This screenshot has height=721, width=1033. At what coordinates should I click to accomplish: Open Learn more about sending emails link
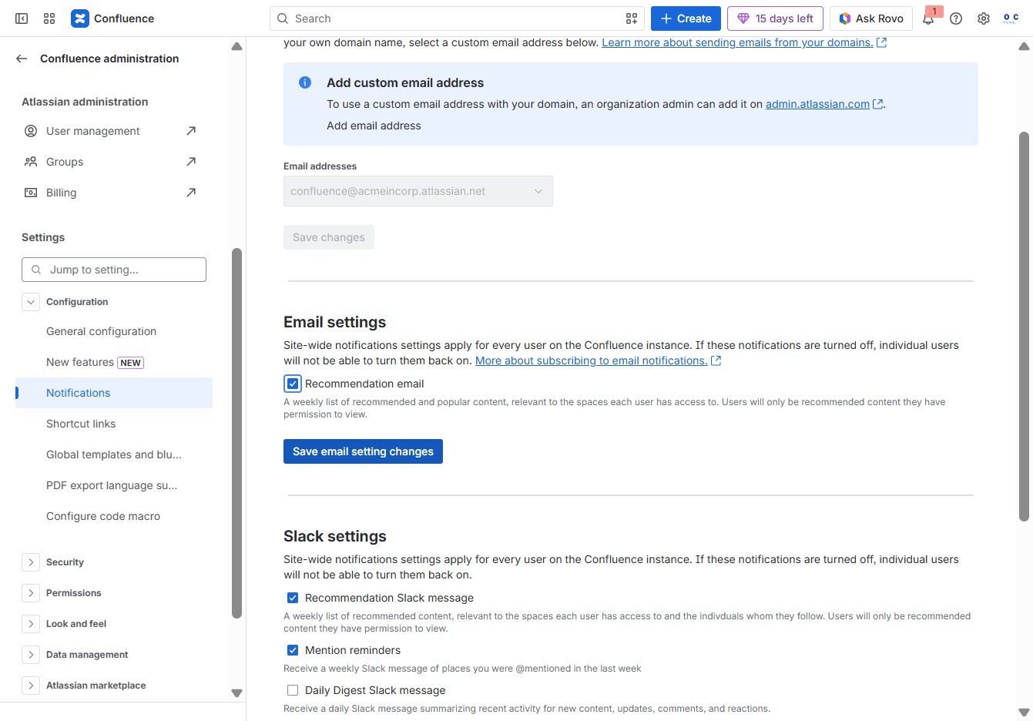click(737, 42)
